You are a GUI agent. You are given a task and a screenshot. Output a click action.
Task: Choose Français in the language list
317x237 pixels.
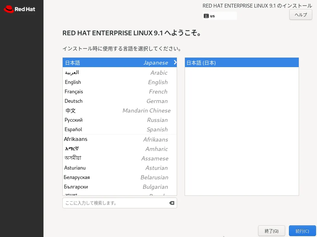pyautogui.click(x=119, y=92)
